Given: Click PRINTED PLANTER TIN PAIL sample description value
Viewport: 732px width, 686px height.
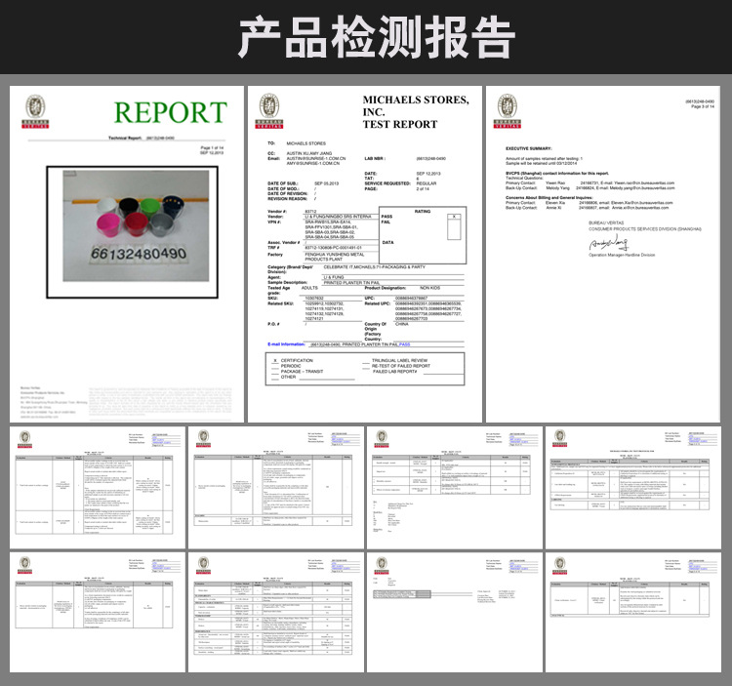Looking at the screenshot, I should (351, 283).
